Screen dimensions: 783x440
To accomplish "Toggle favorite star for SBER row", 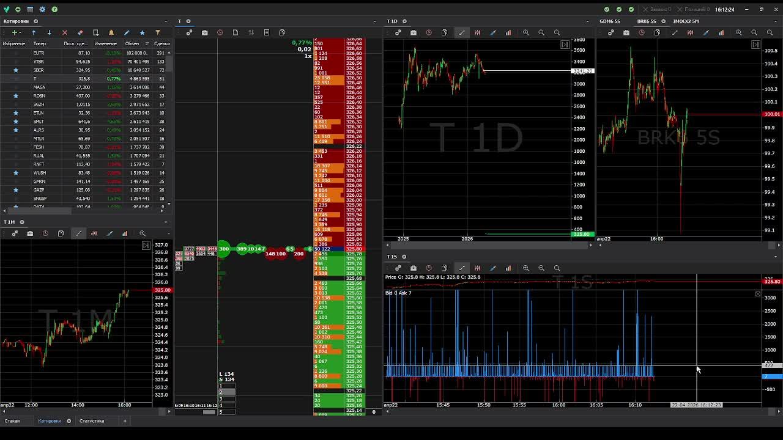I will (x=16, y=70).
